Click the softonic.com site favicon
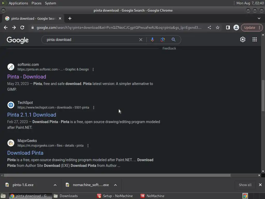Image resolution: width=265 pixels, height=199 pixels. pos(11,67)
